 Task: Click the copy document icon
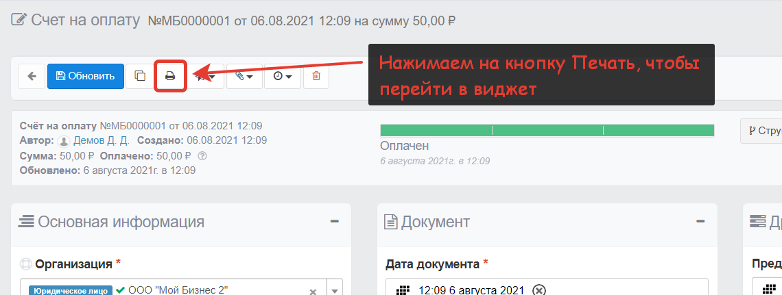tap(140, 76)
